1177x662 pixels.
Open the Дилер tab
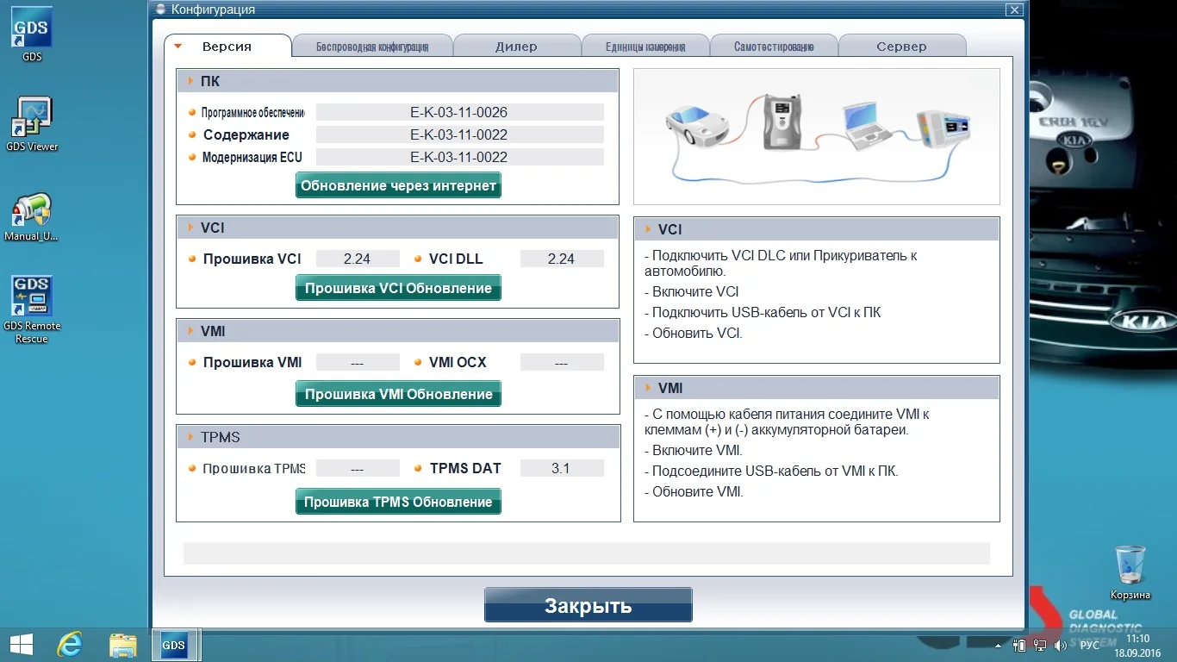coord(516,47)
